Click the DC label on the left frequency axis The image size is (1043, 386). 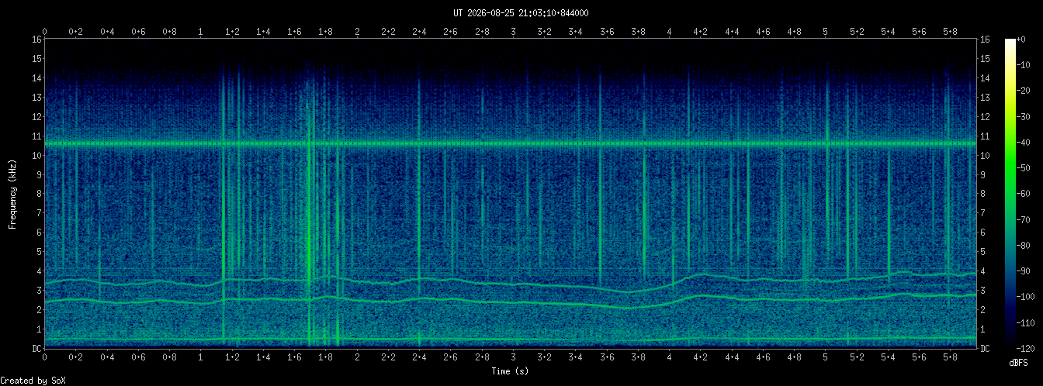36,348
